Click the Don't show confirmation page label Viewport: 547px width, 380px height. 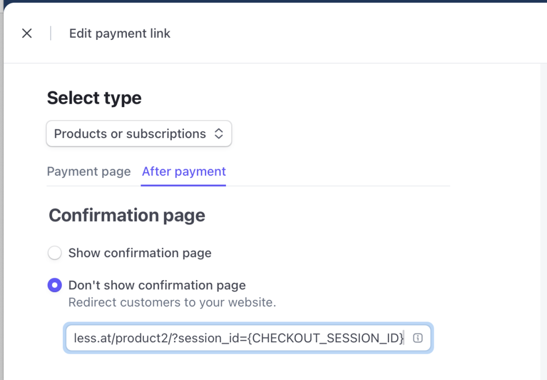(x=156, y=285)
